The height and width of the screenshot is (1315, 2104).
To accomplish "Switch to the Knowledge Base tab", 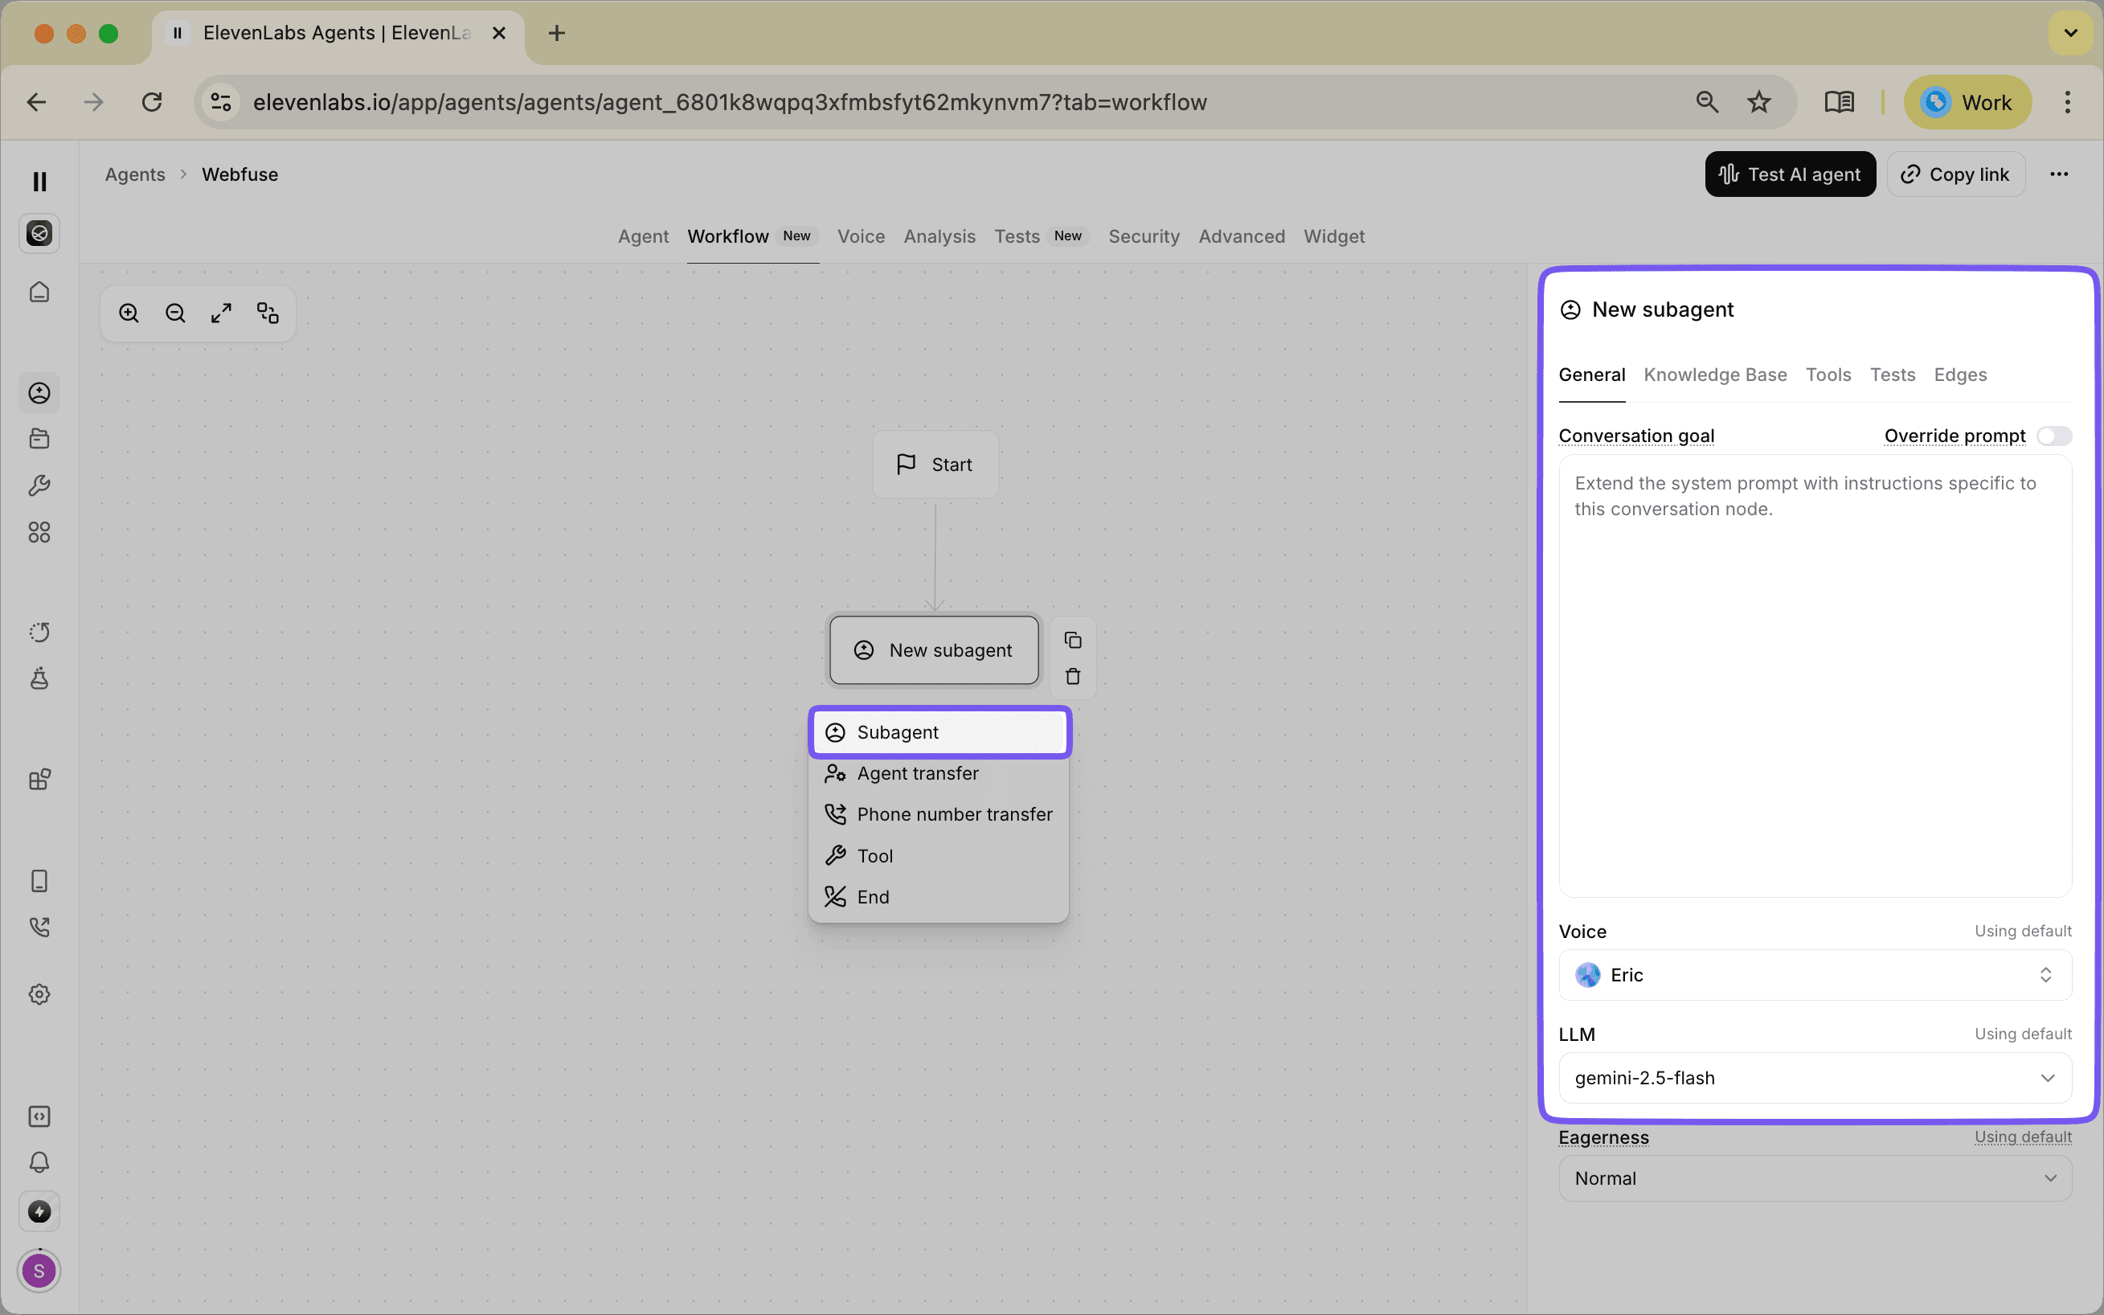I will (1714, 374).
